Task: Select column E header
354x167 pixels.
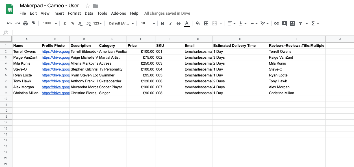Action: click(x=141, y=39)
